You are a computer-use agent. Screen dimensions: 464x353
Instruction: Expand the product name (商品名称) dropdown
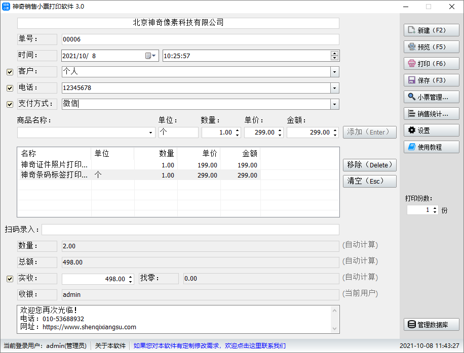[x=150, y=133]
